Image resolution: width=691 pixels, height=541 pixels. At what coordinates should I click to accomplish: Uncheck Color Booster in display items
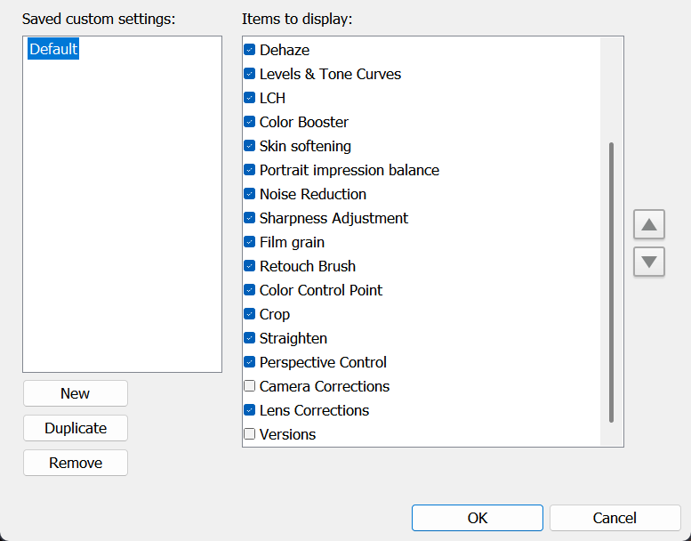pos(250,123)
